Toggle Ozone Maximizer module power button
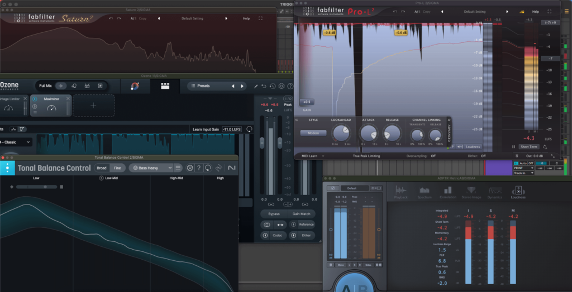The width and height of the screenshot is (572, 292). click(x=35, y=99)
